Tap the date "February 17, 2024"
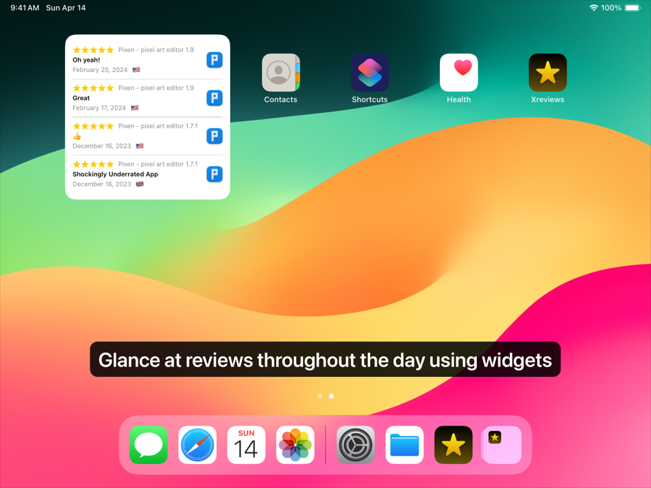Image resolution: width=651 pixels, height=488 pixels. click(99, 108)
